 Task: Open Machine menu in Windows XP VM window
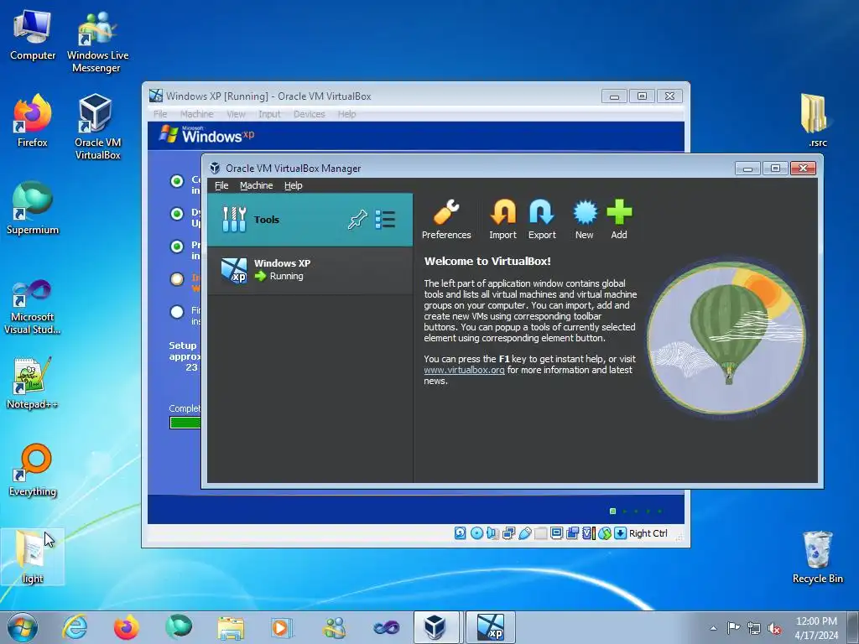(x=196, y=114)
